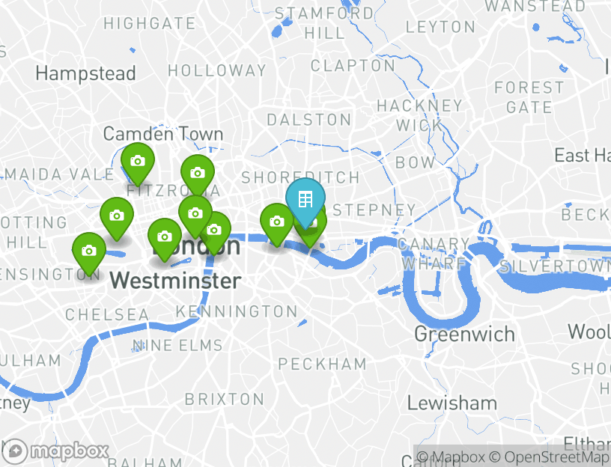Click the Camden Town label on the map

(x=163, y=134)
